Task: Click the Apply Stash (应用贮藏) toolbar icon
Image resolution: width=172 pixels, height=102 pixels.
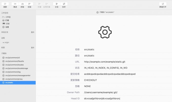Action: 47,4
